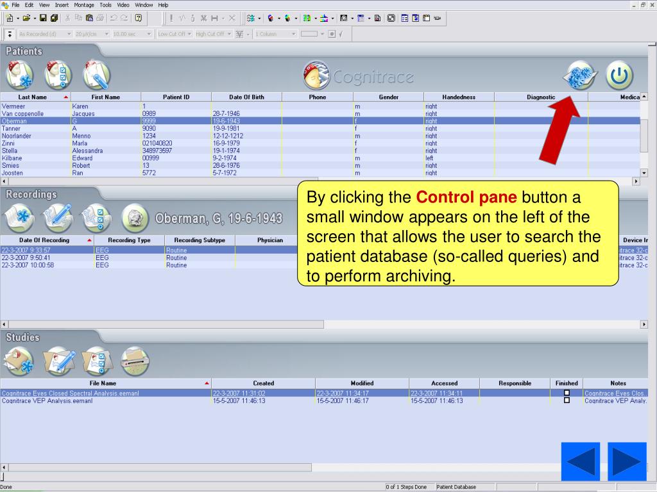Shred the study with the shredder icon

pyautogui.click(x=135, y=361)
